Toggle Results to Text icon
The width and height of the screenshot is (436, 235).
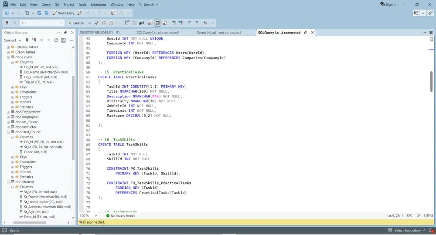[x=150, y=23]
